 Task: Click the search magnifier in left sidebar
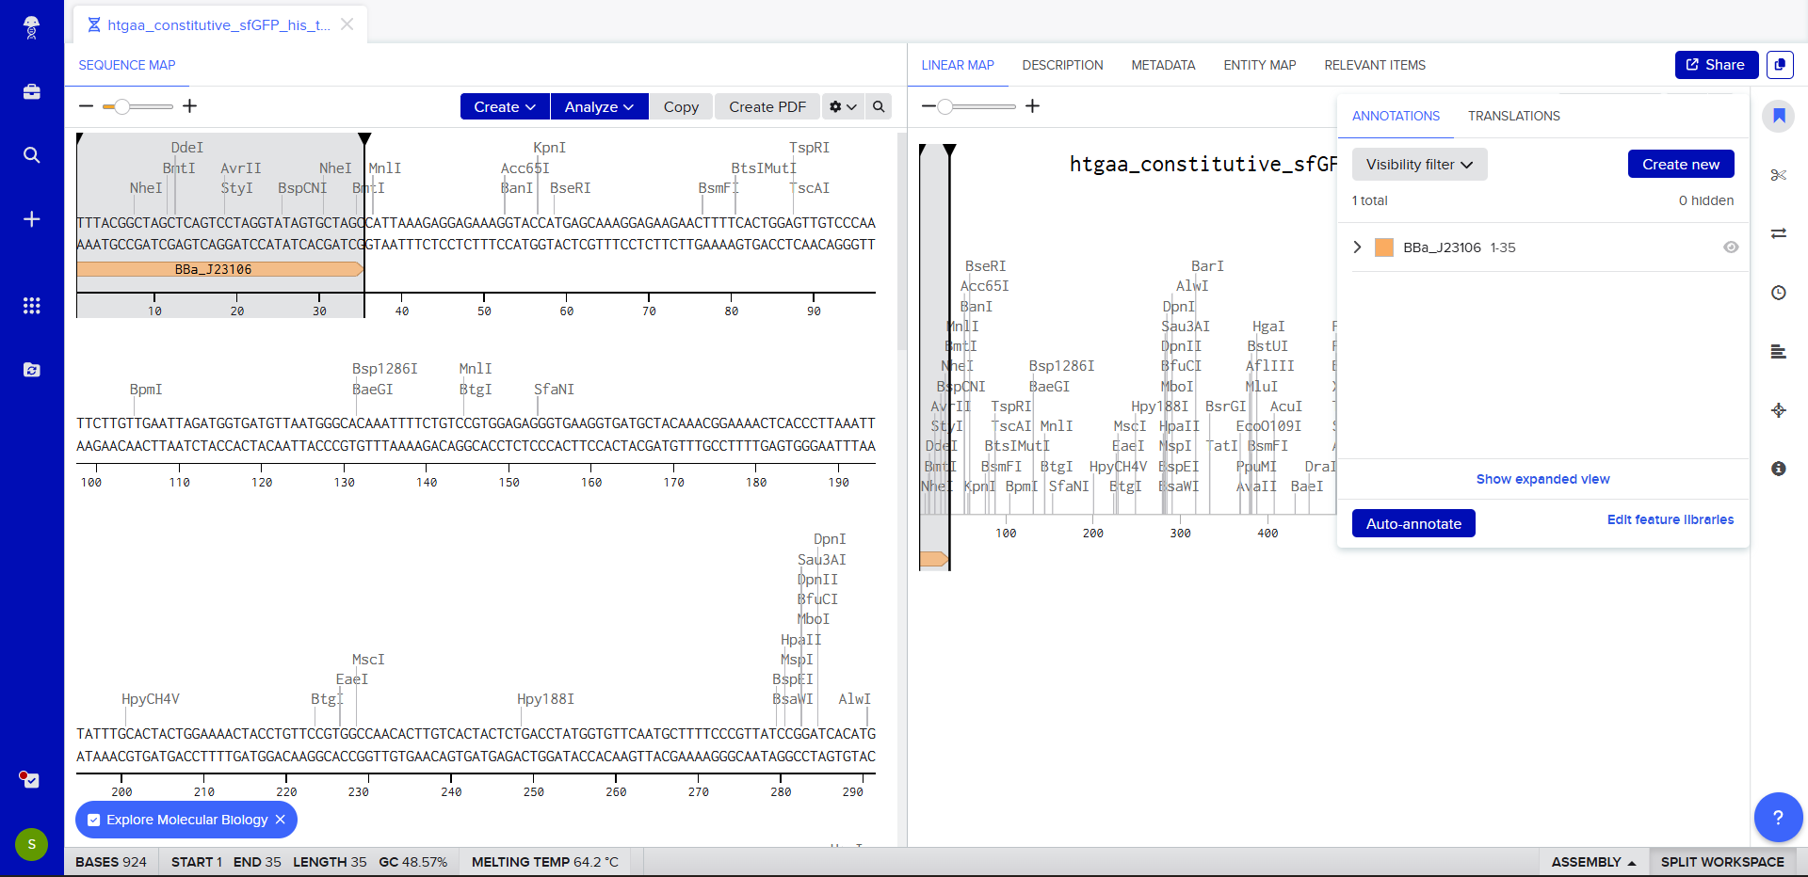[31, 155]
